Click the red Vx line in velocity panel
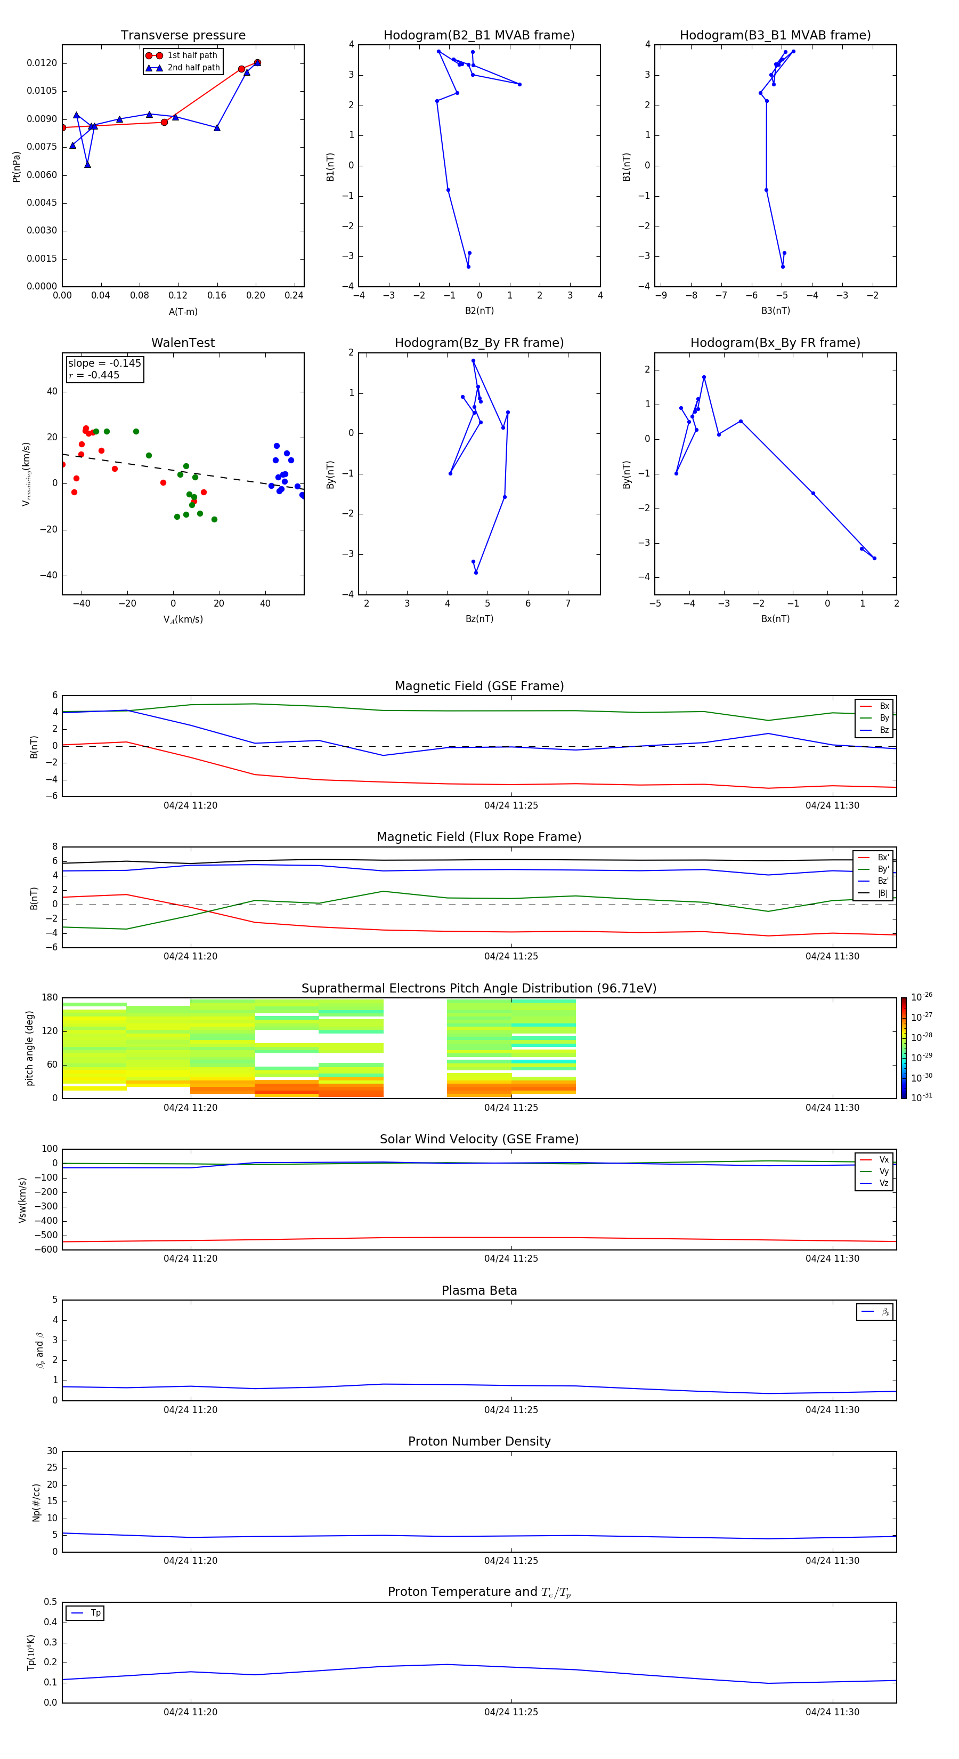The image size is (959, 1759). (x=479, y=1238)
